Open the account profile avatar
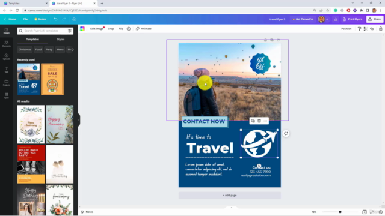The height and width of the screenshot is (216, 385). (x=321, y=19)
